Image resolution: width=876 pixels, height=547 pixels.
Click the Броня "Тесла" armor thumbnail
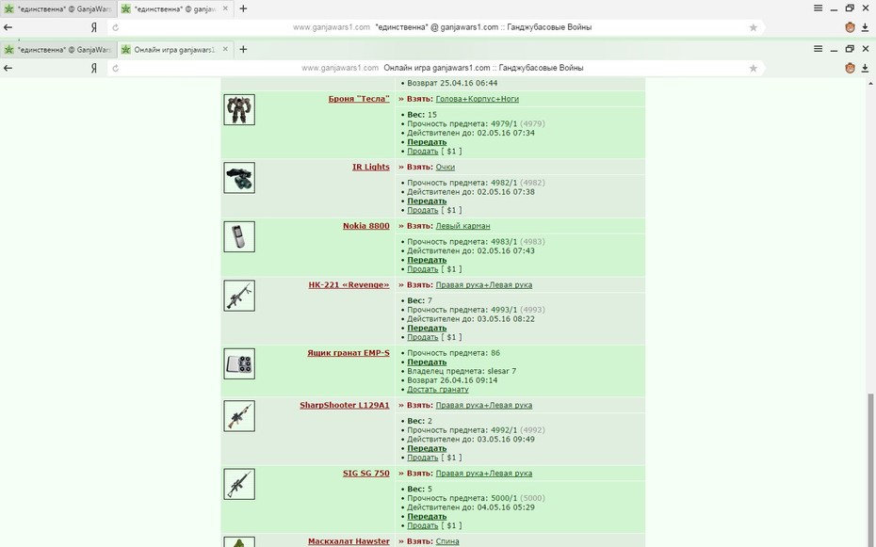coord(239,109)
